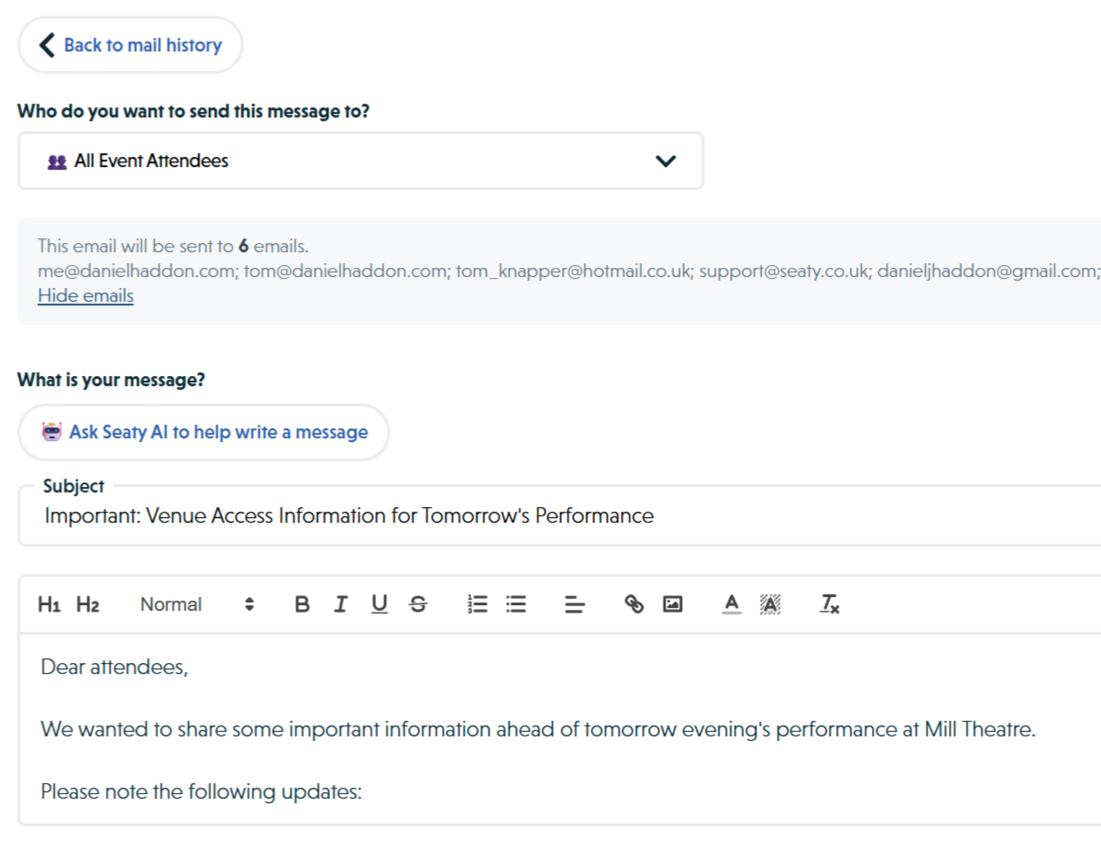Insert an image into the email body

672,603
